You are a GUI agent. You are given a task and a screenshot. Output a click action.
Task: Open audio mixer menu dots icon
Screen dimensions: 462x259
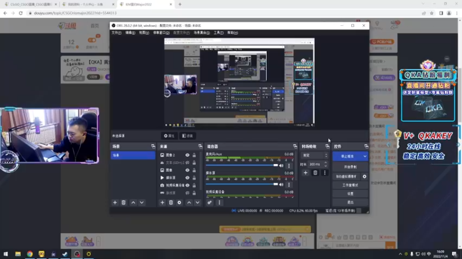(219, 203)
